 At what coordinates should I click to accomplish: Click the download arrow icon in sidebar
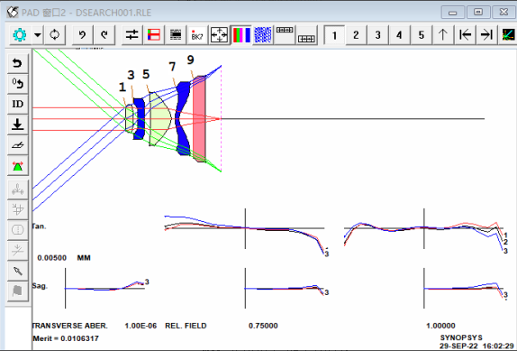click(x=18, y=125)
